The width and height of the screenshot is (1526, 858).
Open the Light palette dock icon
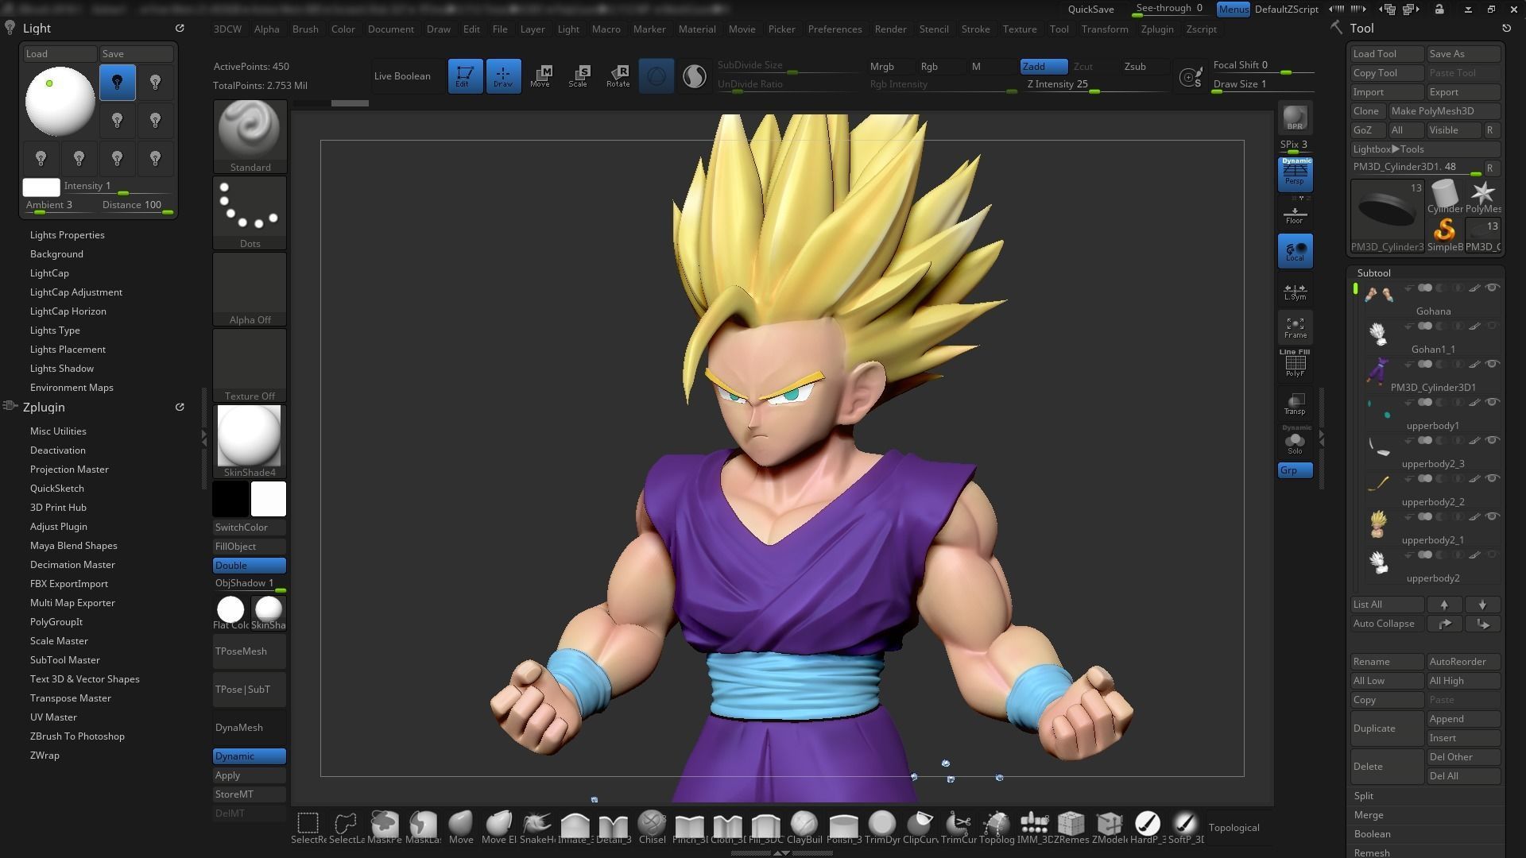10,28
